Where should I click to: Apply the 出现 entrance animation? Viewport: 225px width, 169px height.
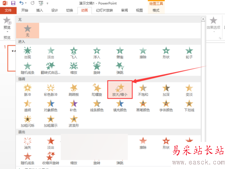(27, 53)
